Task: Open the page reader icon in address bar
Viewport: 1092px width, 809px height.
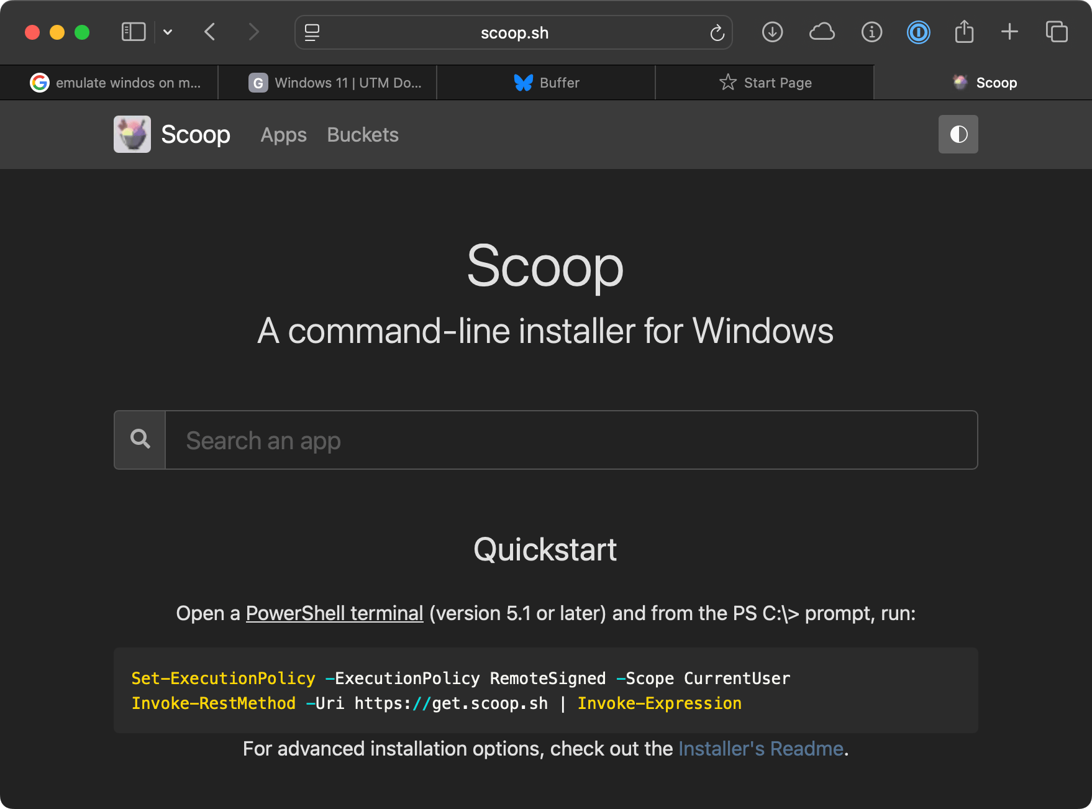Action: click(x=312, y=32)
